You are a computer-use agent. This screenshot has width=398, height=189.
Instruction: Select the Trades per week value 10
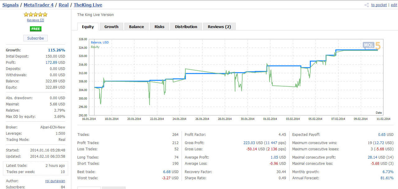[x=63, y=172]
